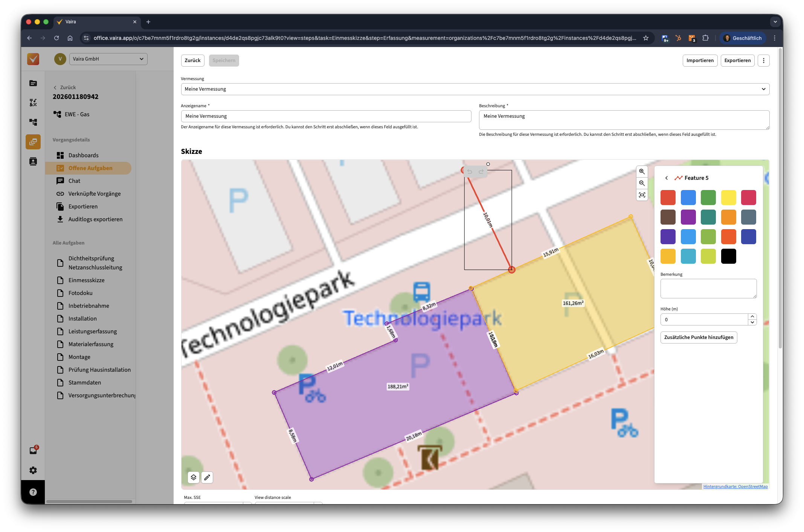This screenshot has width=804, height=532.
Task: Open the inbox icon with notification badge
Action: pyautogui.click(x=33, y=451)
